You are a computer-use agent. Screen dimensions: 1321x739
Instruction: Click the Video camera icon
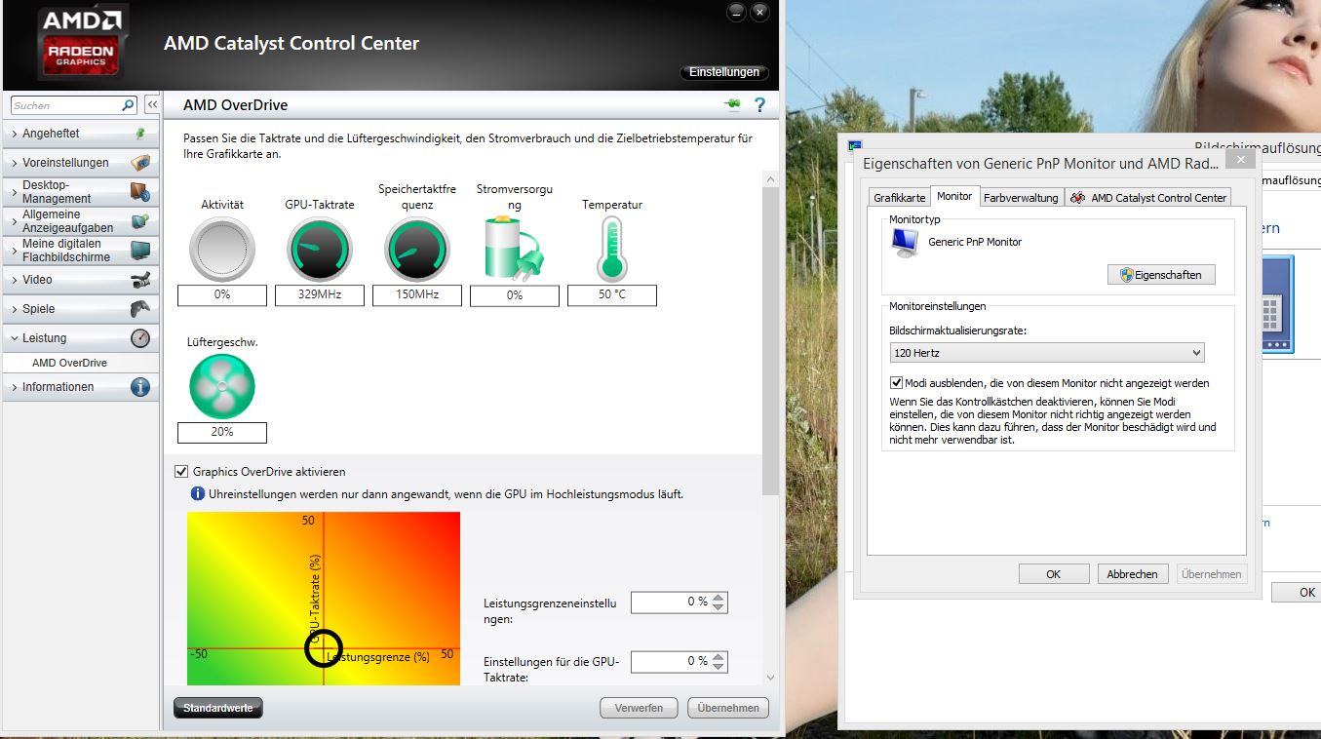click(x=140, y=280)
